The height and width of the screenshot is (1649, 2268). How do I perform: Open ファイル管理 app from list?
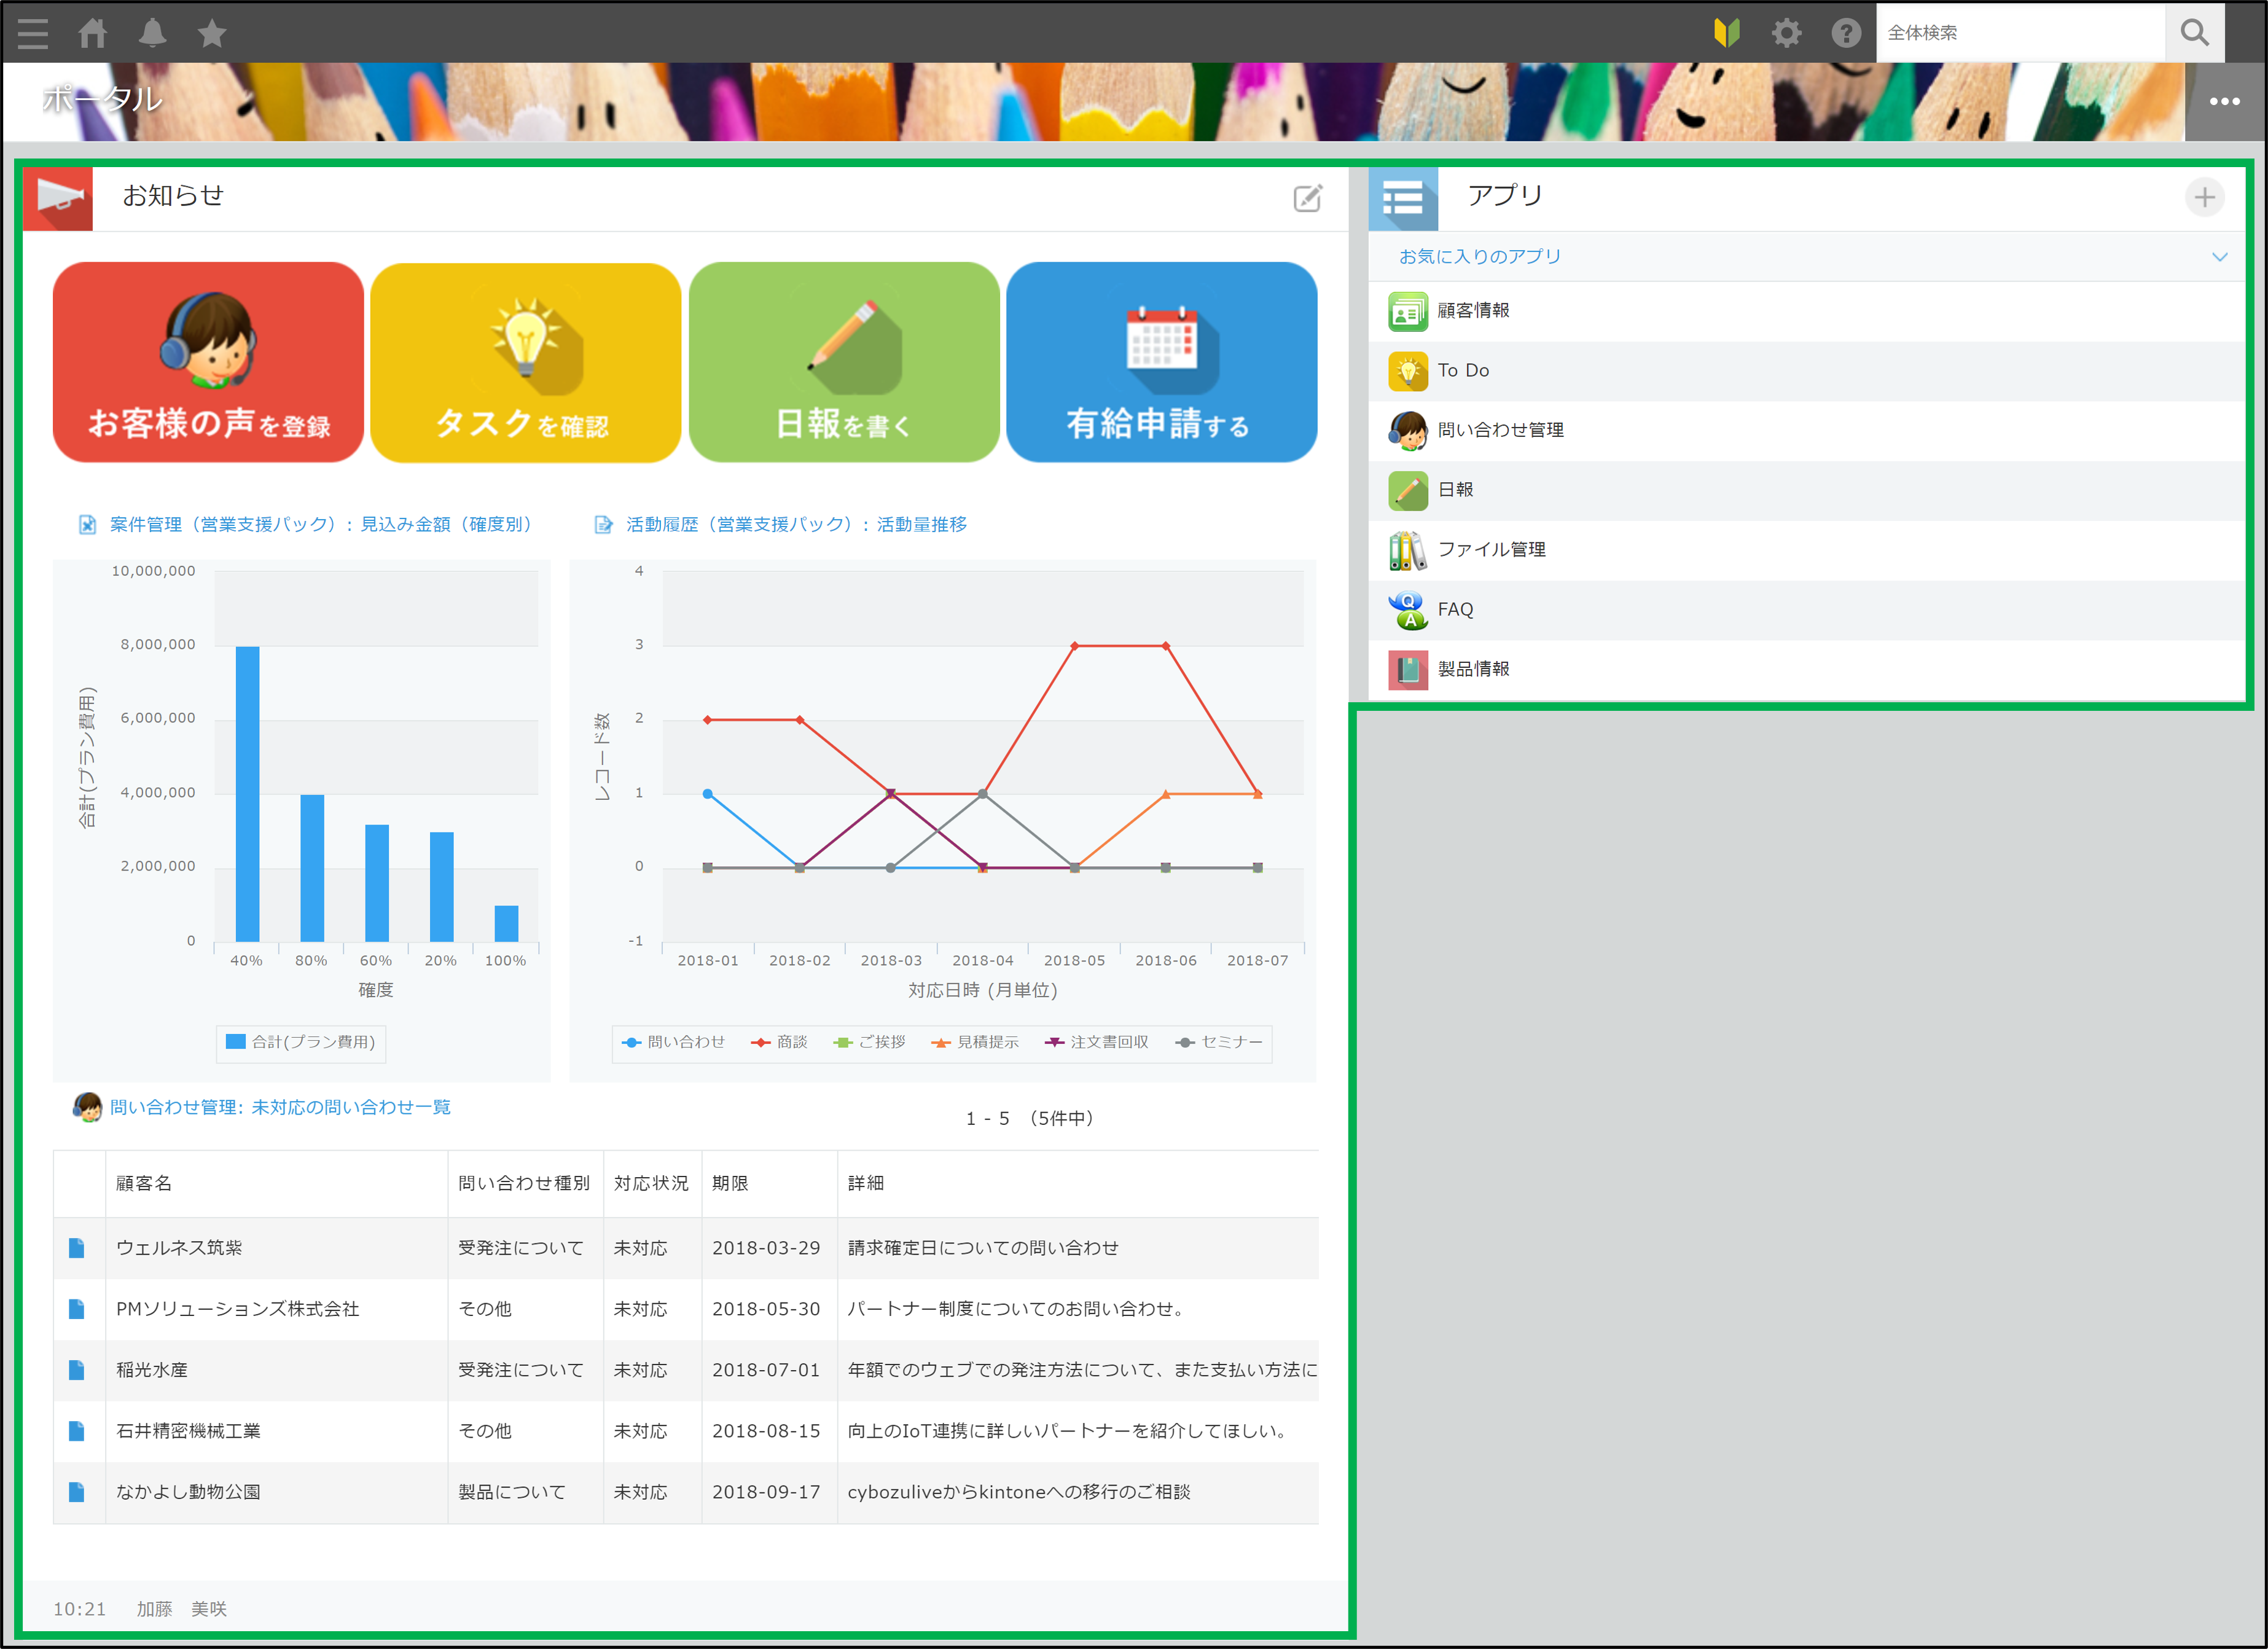(1491, 550)
